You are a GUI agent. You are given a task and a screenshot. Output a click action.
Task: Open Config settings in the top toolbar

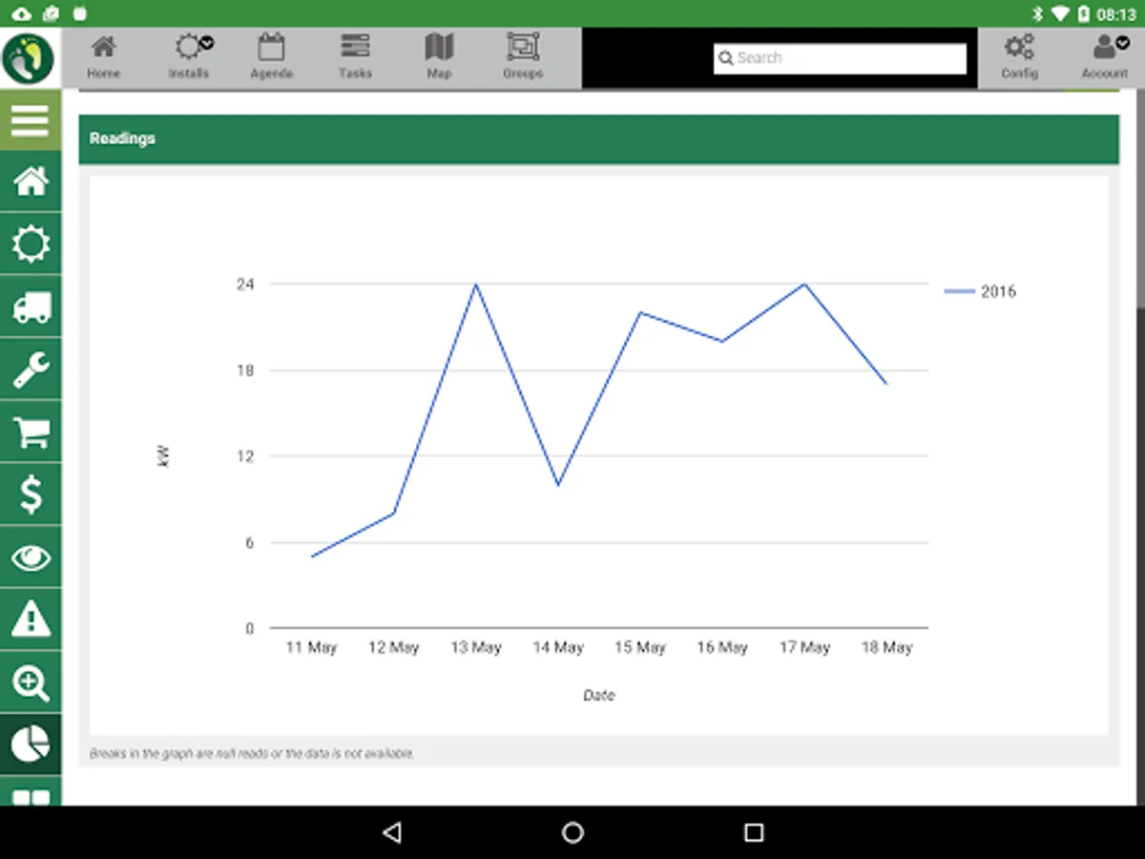pyautogui.click(x=1019, y=57)
